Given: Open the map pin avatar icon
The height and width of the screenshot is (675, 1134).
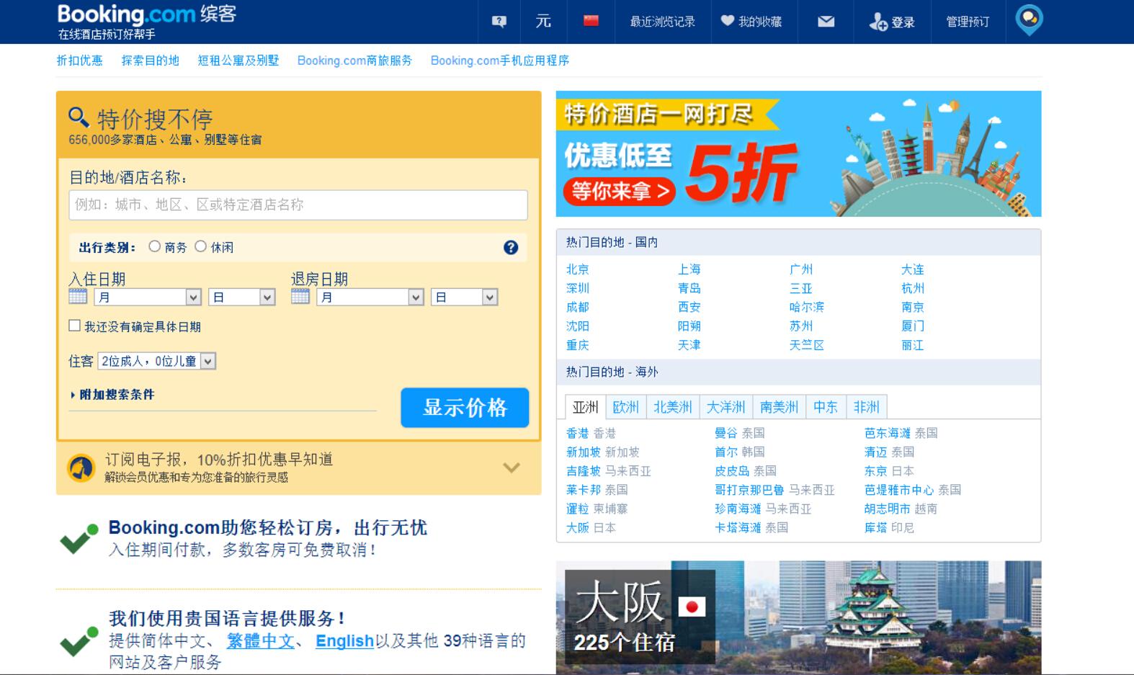Looking at the screenshot, I should click(1029, 20).
